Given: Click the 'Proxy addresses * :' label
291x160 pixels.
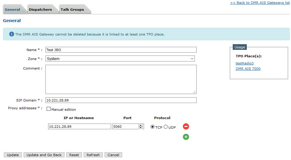Looking at the screenshot, I should point(25,108).
